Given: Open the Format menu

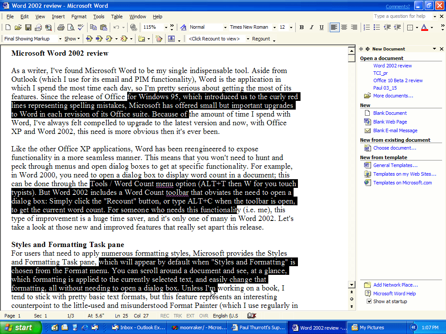Looking at the screenshot, I should (79, 17).
